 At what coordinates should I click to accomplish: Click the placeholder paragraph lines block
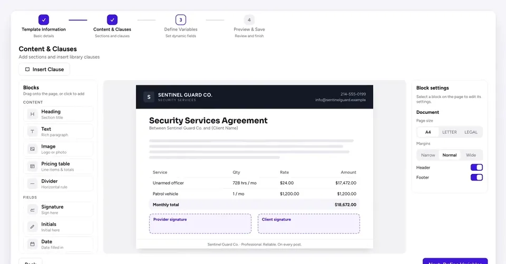pyautogui.click(x=251, y=149)
